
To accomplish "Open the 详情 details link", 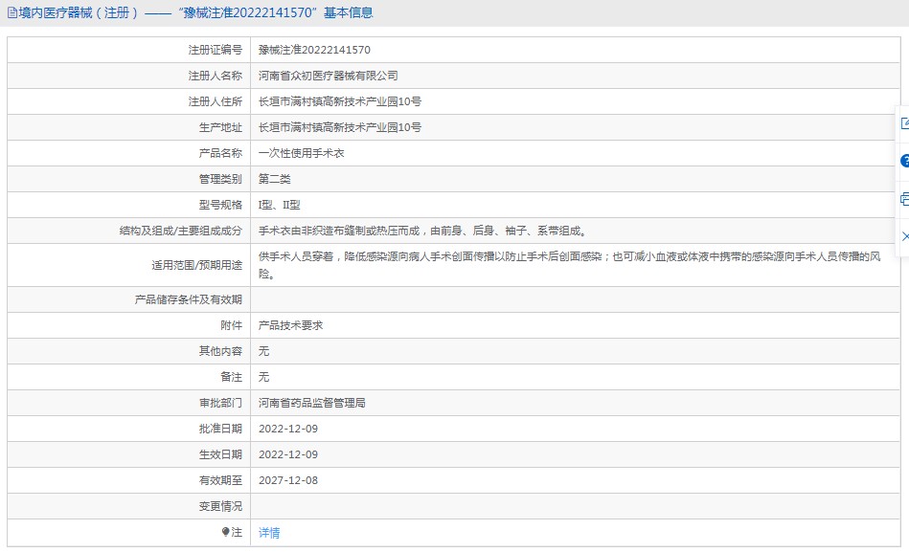I will point(269,532).
